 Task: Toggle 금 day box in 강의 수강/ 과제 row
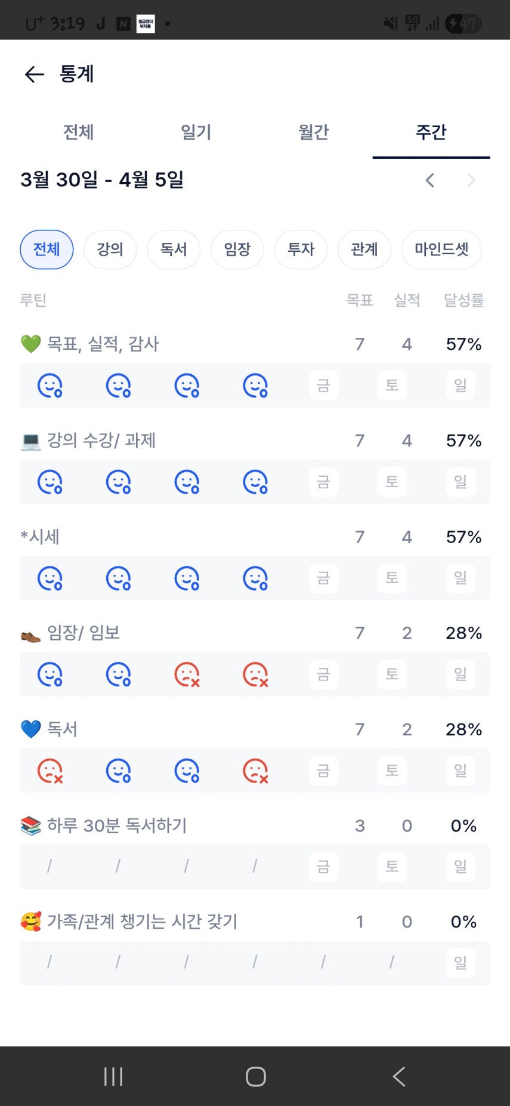(323, 482)
